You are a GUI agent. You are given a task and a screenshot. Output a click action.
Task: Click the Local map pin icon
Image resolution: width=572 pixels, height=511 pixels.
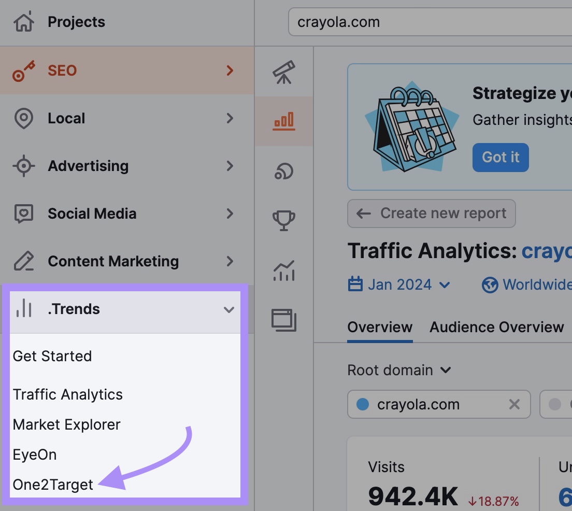coord(24,118)
